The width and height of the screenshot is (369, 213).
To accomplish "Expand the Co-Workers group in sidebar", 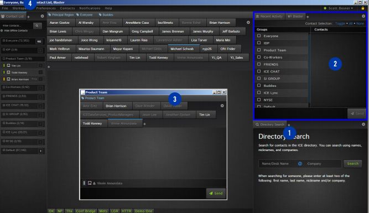I will (4, 87).
